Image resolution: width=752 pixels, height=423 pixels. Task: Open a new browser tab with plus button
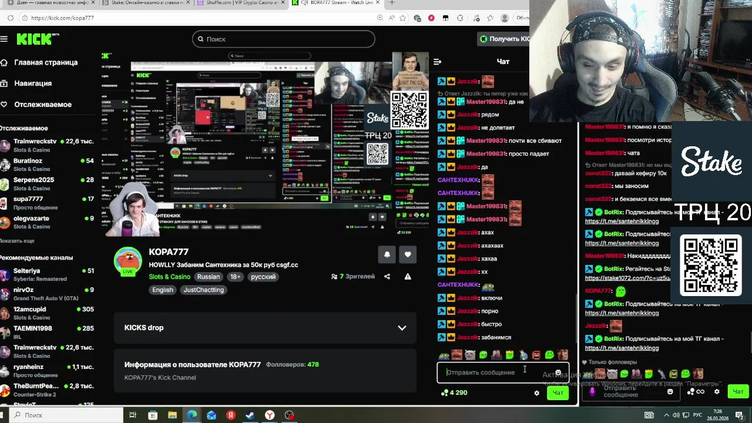[392, 3]
